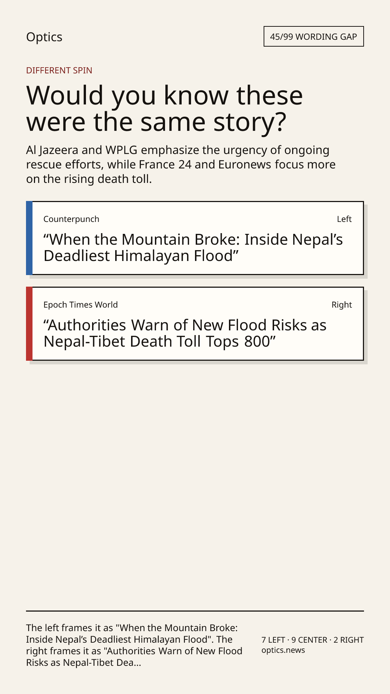The width and height of the screenshot is (390, 694).
Task: Click the Epoch Times World source name
Action: coord(81,305)
